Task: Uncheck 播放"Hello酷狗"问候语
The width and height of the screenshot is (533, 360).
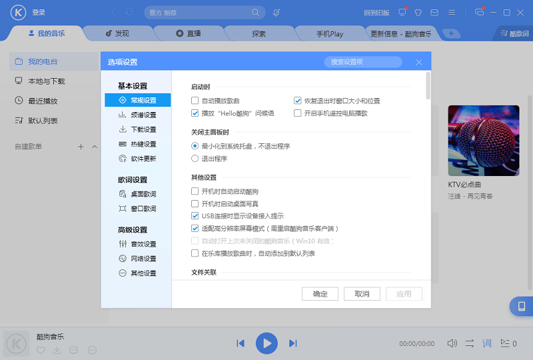Action: pos(195,113)
